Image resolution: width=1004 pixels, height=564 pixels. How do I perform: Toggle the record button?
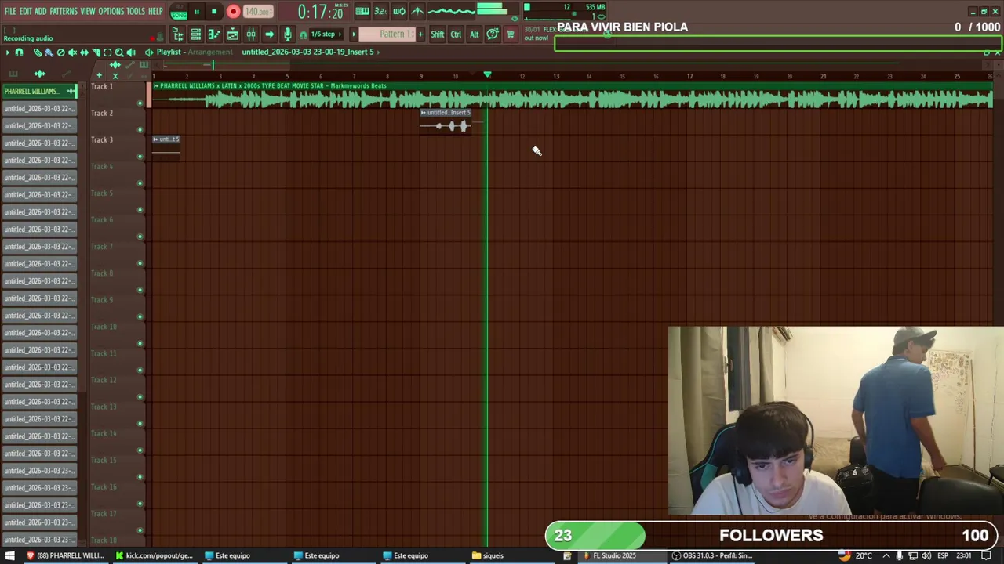tap(233, 12)
